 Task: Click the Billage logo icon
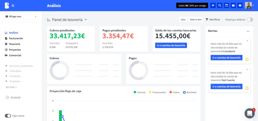[x=7, y=6]
